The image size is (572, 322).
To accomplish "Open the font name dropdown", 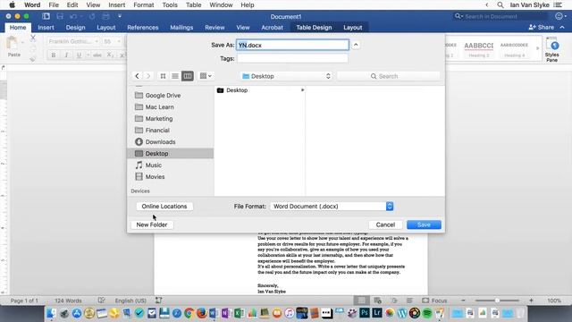I will point(97,42).
